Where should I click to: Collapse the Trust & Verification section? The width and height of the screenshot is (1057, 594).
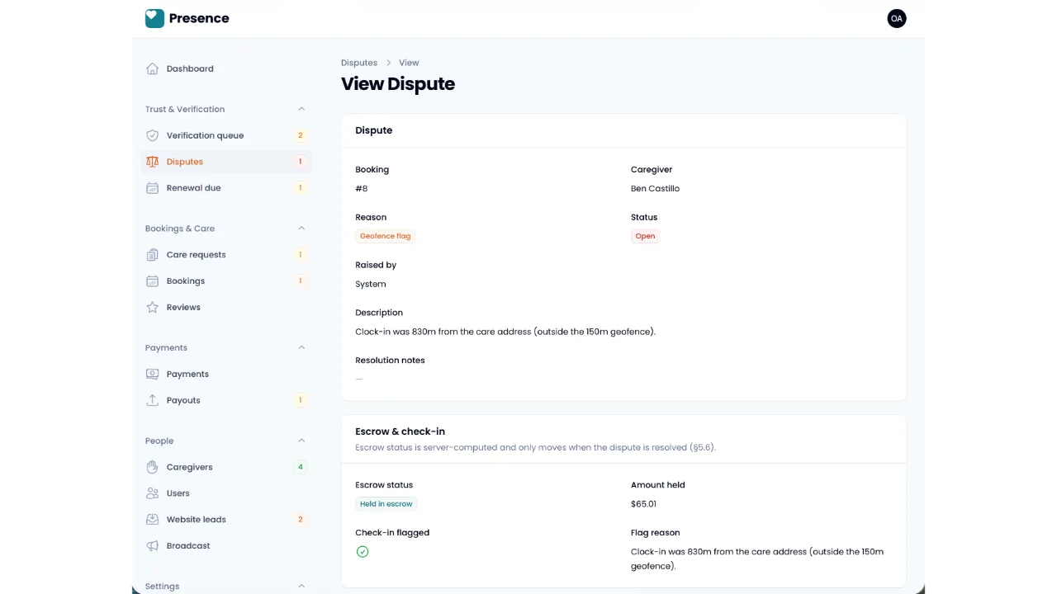[301, 109]
